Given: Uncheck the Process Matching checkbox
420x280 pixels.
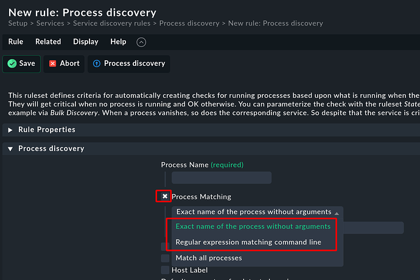Looking at the screenshot, I should [x=165, y=197].
